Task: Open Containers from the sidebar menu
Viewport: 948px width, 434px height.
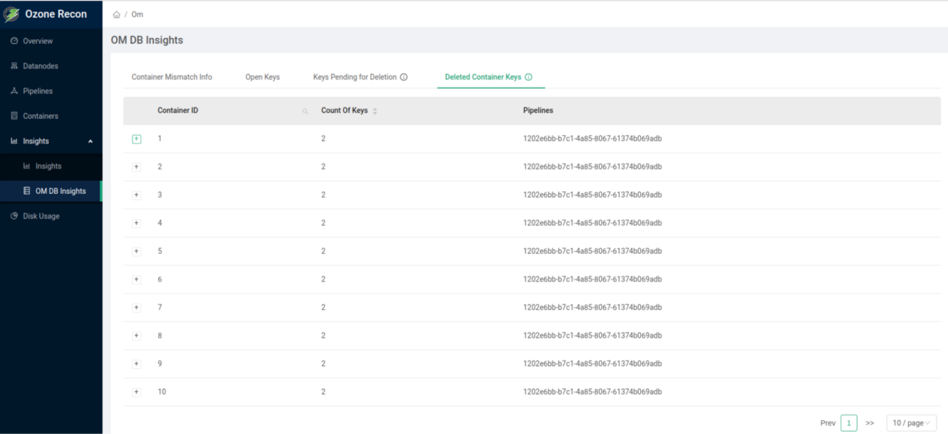Action: (x=40, y=116)
